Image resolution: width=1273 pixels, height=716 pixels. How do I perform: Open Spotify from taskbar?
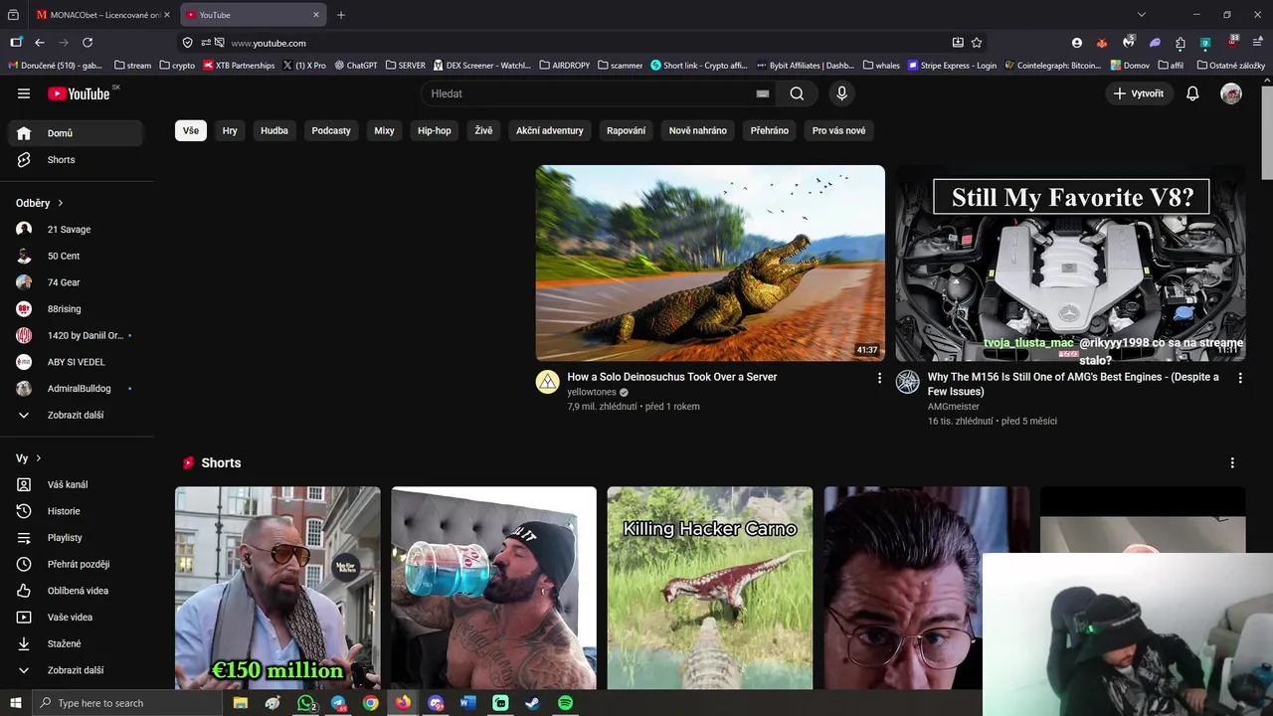(x=565, y=703)
